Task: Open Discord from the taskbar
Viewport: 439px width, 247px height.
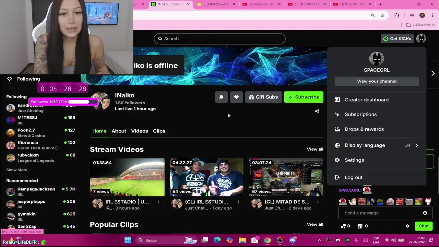Action: point(293,240)
